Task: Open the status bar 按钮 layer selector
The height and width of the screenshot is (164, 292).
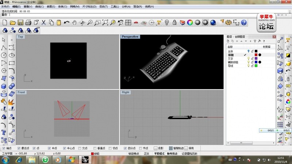Action: (95, 153)
